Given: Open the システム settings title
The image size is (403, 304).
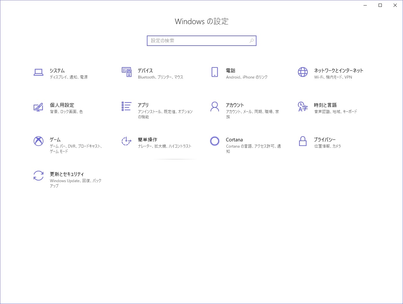Looking at the screenshot, I should pos(57,70).
